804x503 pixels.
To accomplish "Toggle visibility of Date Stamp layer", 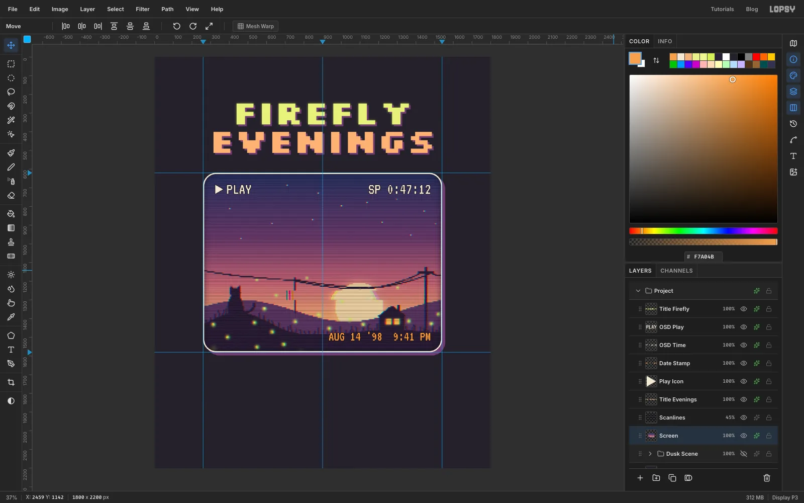I will 744,363.
